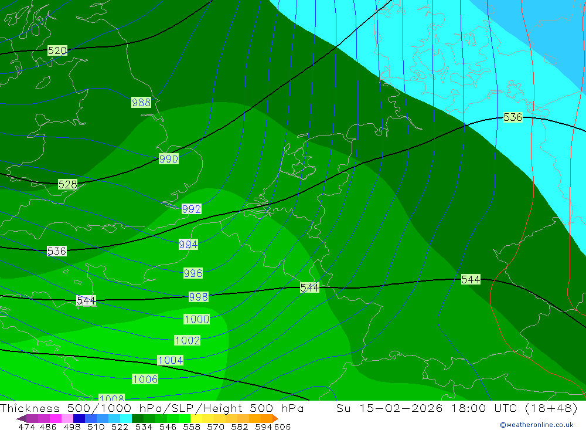The height and width of the screenshot is (430, 586).
Task: Click legend value 606
Action: click(282, 427)
